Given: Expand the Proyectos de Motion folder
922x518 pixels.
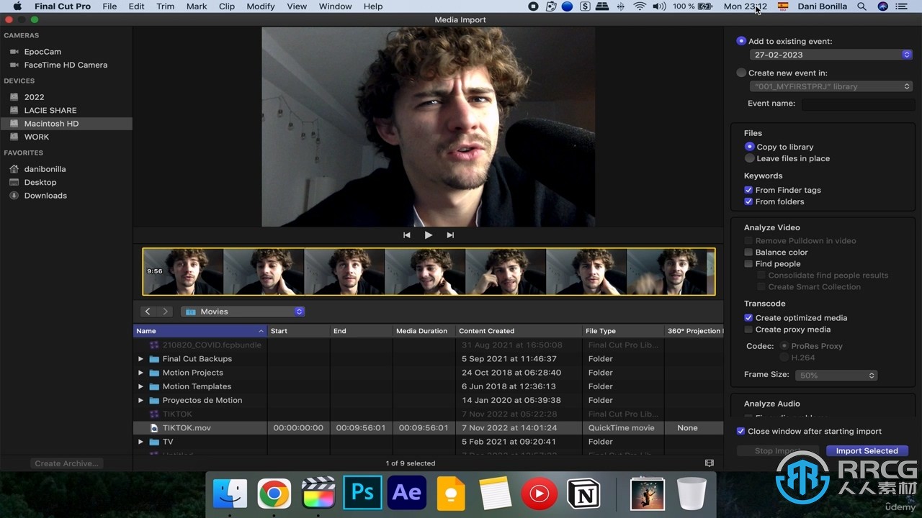Looking at the screenshot, I should click(x=141, y=400).
